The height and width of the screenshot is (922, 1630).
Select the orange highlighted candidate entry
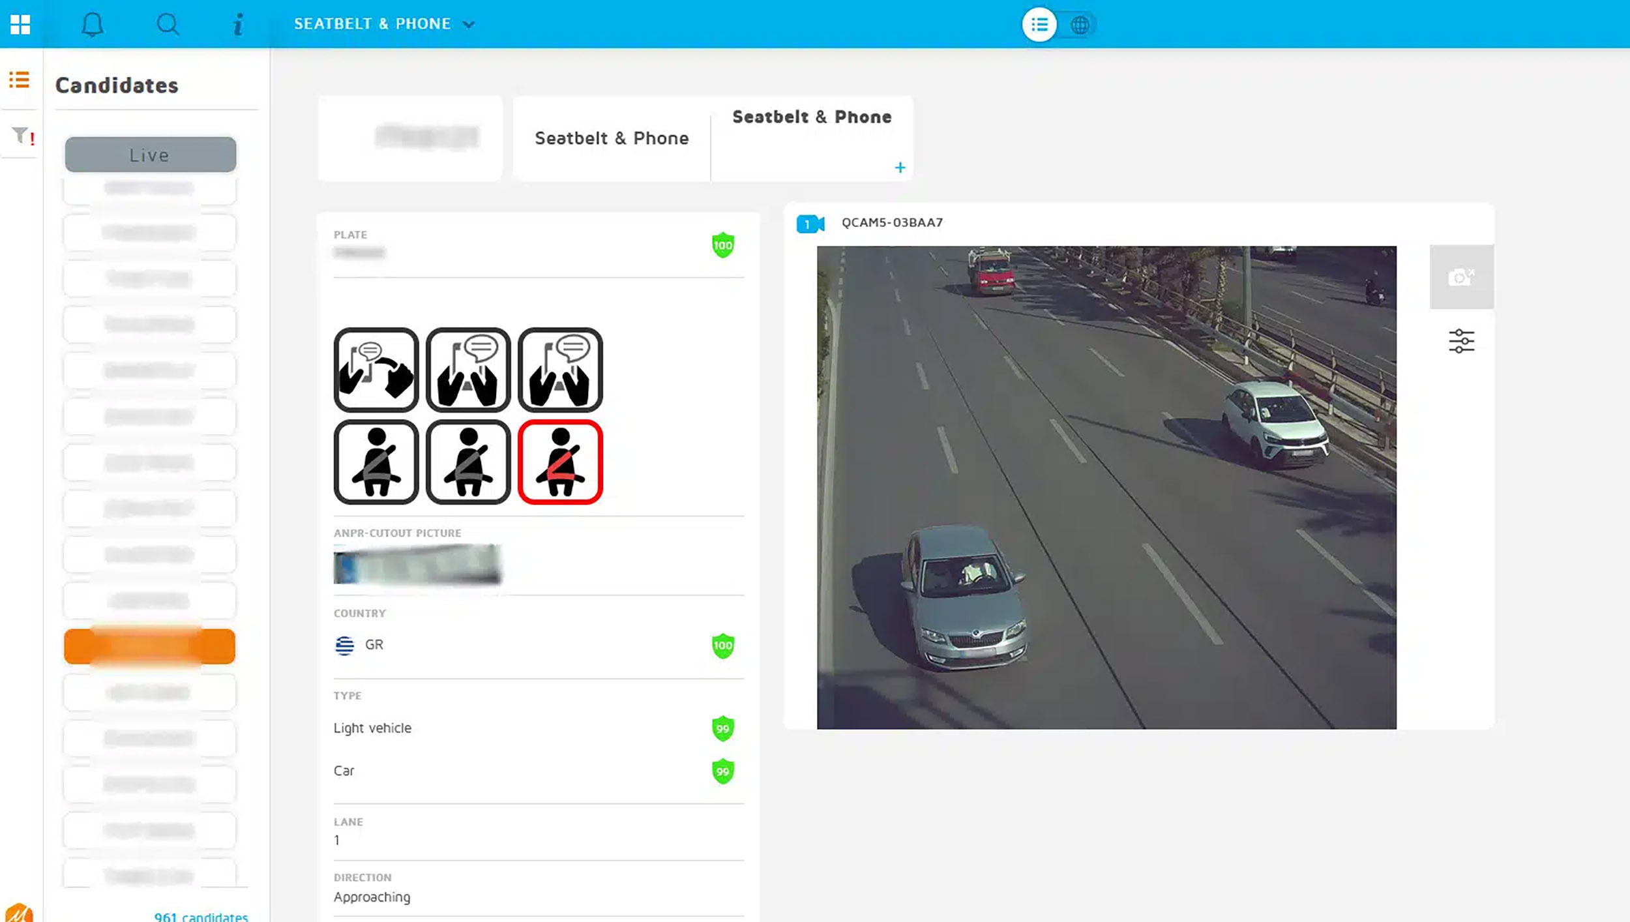click(150, 646)
